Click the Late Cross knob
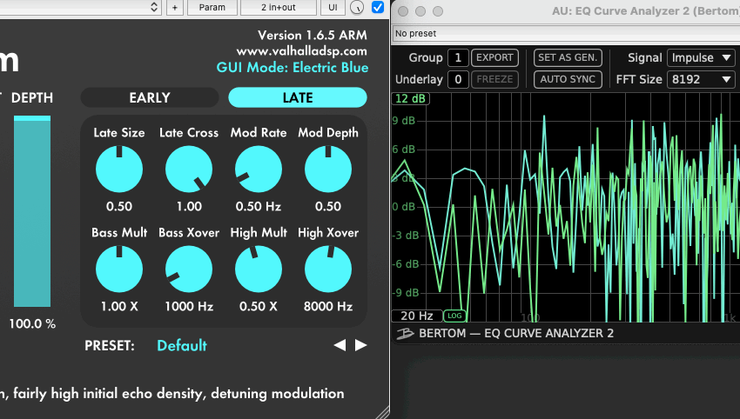This screenshot has height=419, width=740. click(188, 169)
